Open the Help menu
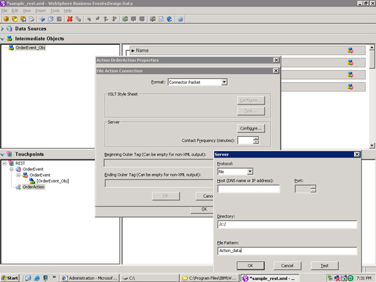The height and width of the screenshot is (282, 376). [x=68, y=10]
